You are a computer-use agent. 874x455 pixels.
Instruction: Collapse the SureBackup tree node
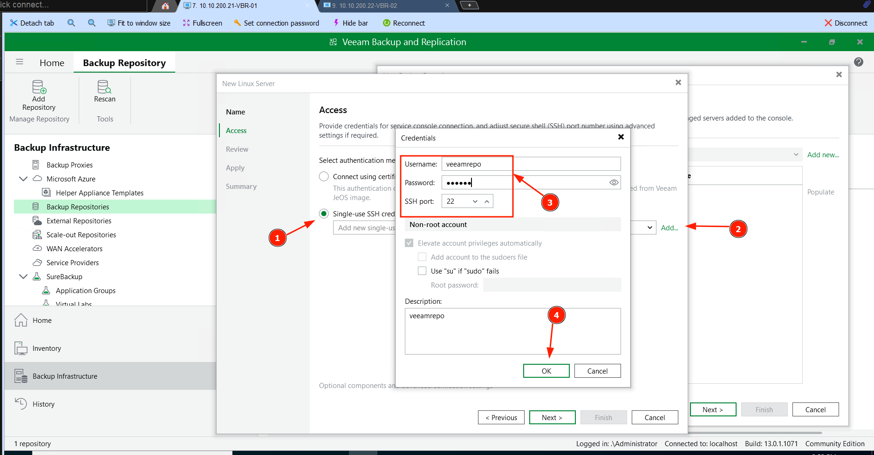(23, 276)
